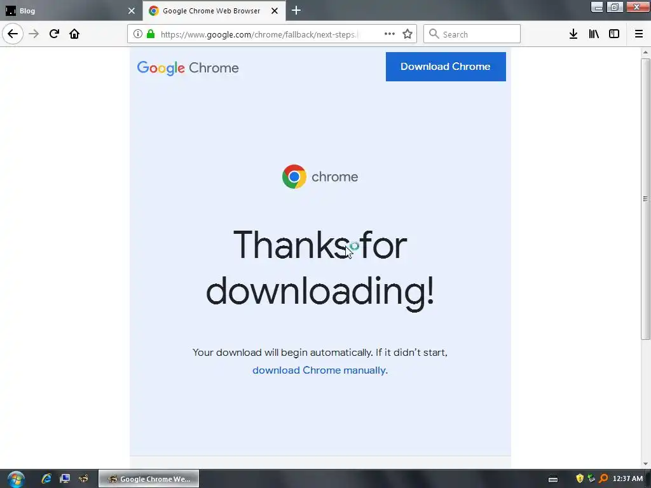Click the computer icon in quick launch
Viewport: 651px width, 488px height.
(65, 479)
